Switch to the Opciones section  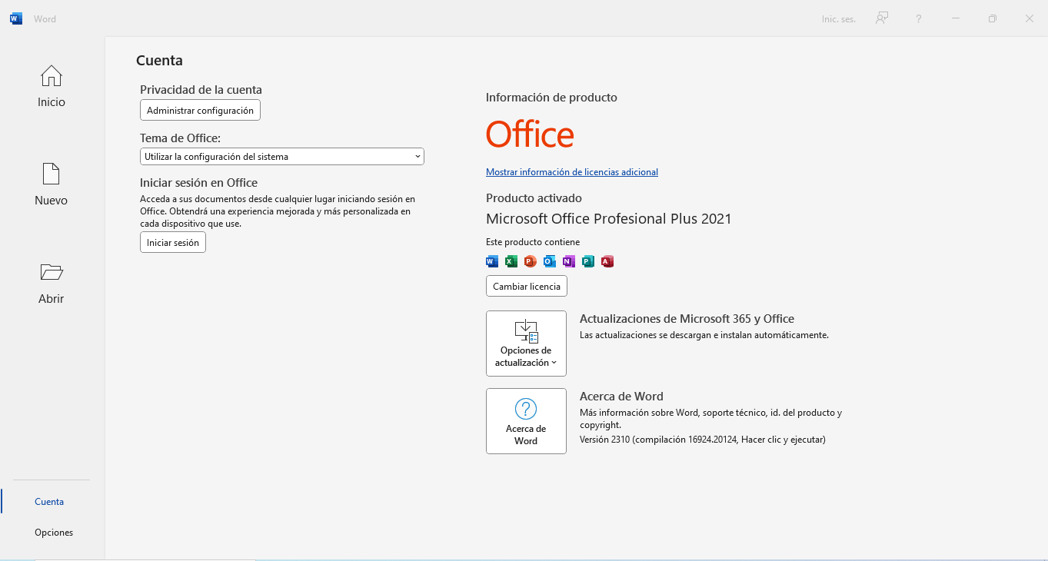[54, 532]
